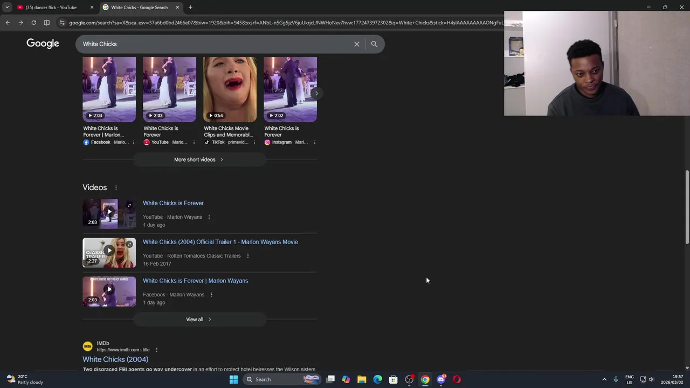The width and height of the screenshot is (690, 388).
Task: Click the White Chicks search input field
Action: click(x=216, y=44)
